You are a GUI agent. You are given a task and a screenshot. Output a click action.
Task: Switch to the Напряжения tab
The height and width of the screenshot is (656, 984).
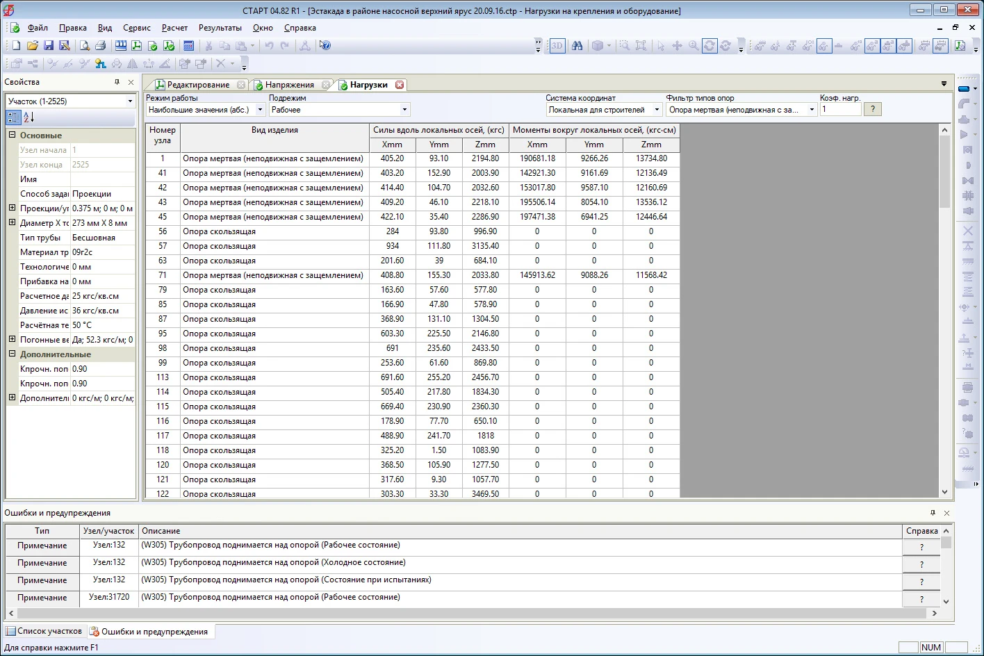pyautogui.click(x=289, y=85)
